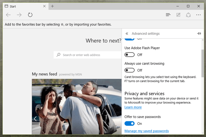
Task: Click the scrollbar down arrow in settings
Action: [x=203, y=133]
